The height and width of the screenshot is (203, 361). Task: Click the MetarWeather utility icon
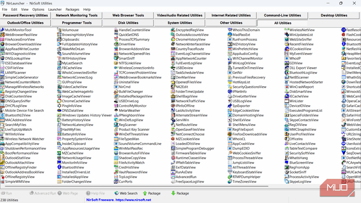[x=116, y=110]
